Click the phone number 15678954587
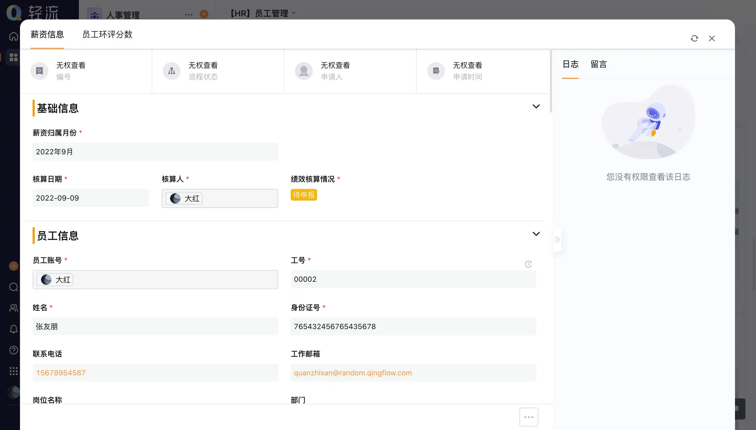Screen dimensions: 756x430 [61, 373]
